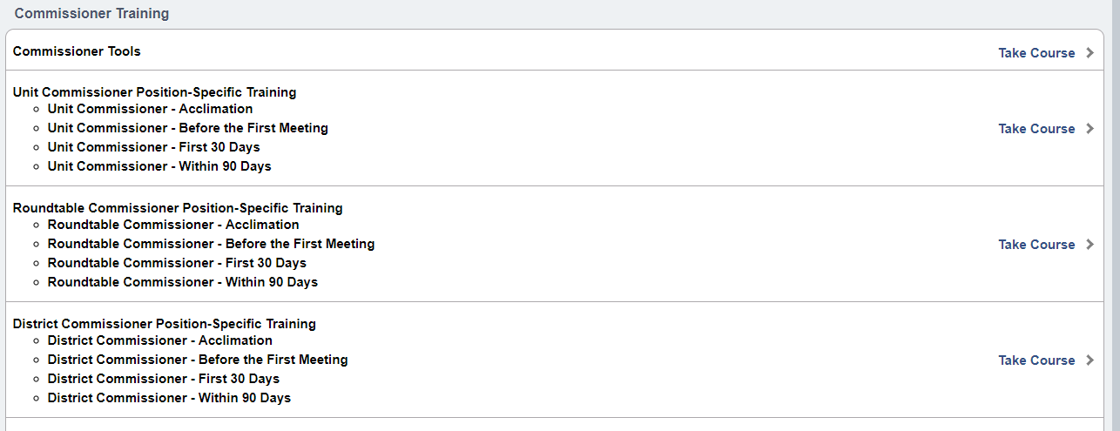Click the chevron for Roundtable Commissioner training

tap(1090, 245)
